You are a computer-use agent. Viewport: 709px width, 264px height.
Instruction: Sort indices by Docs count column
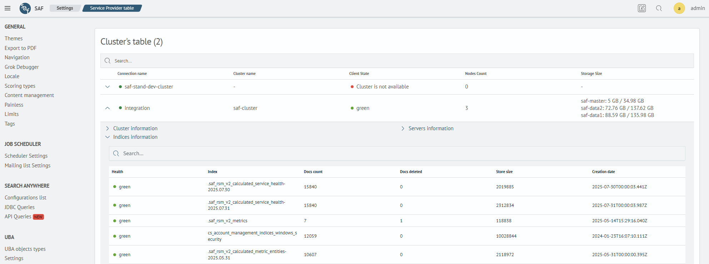pyautogui.click(x=313, y=172)
